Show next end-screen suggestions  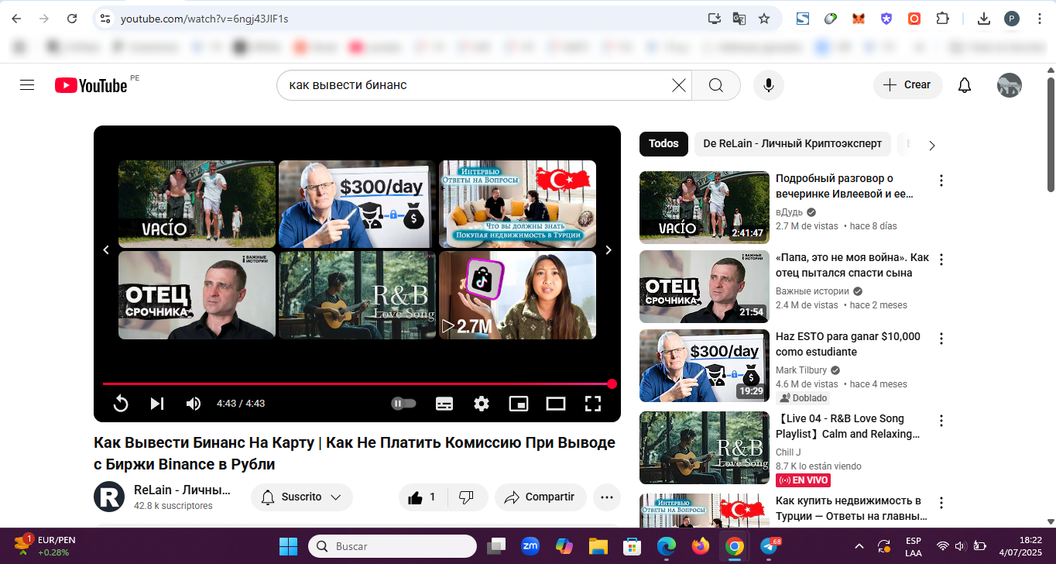click(x=609, y=250)
